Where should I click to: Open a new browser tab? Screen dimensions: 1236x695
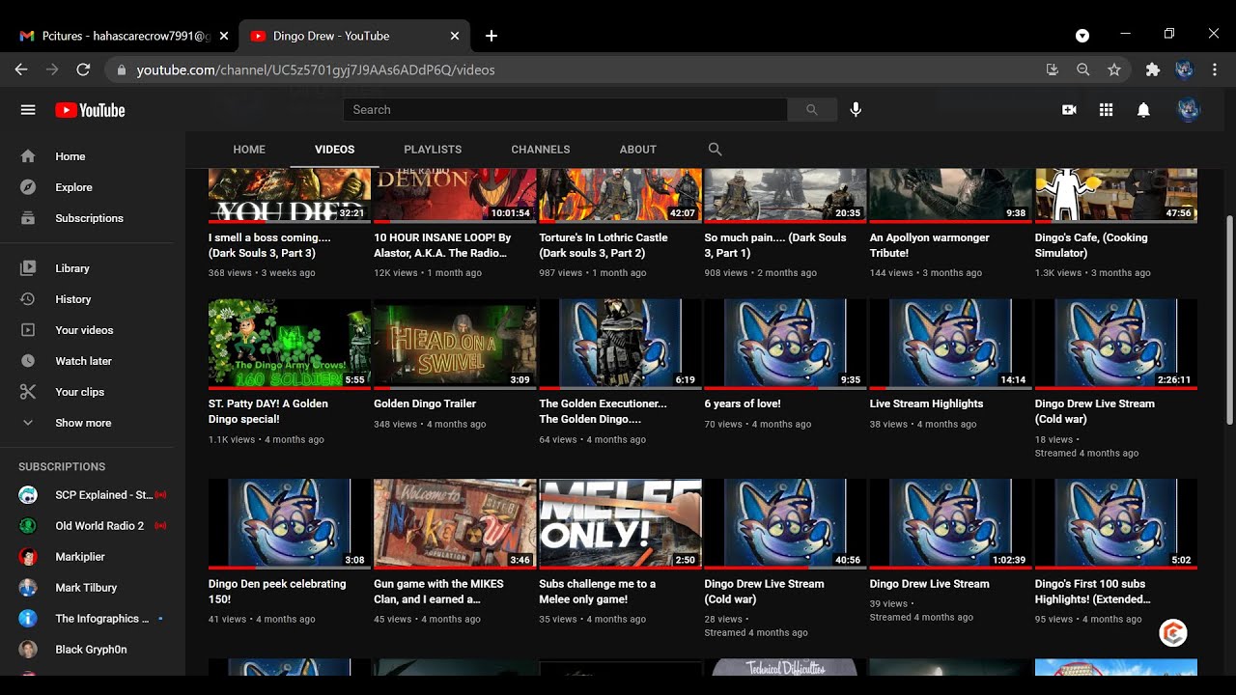pyautogui.click(x=492, y=36)
